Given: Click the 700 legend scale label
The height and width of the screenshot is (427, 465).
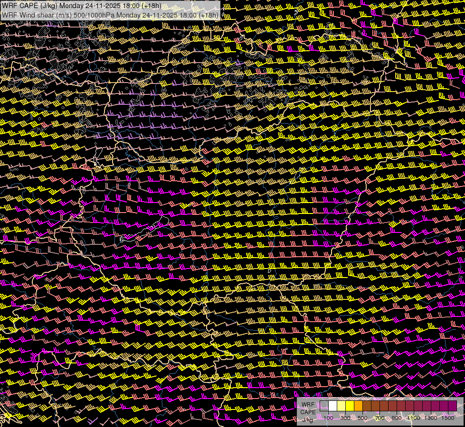Looking at the screenshot, I should (x=380, y=418).
